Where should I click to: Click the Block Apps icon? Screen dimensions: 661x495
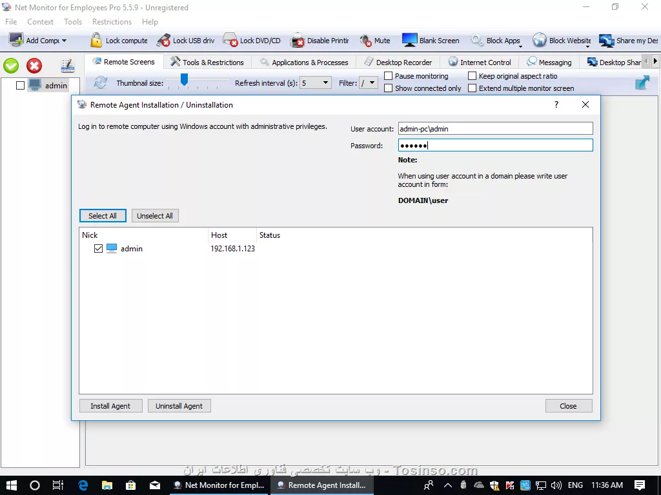477,41
